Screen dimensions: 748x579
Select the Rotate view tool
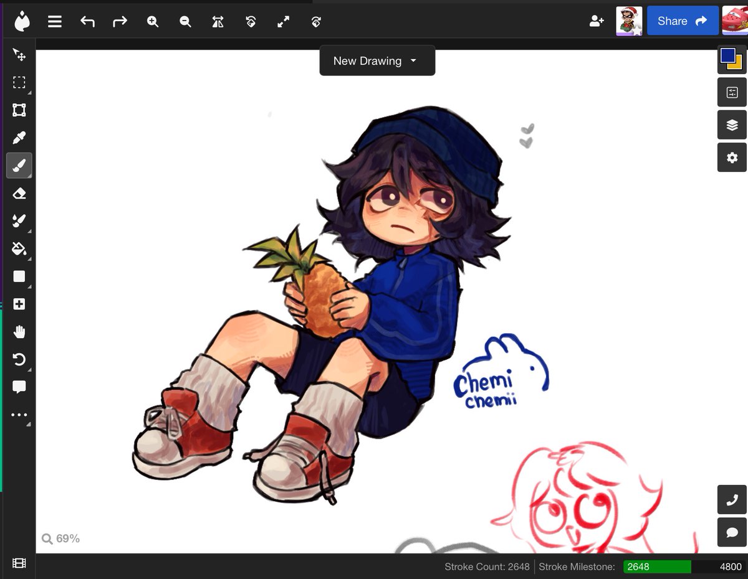pos(19,359)
